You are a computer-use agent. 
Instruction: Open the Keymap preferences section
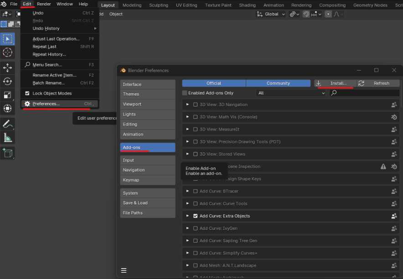148,180
